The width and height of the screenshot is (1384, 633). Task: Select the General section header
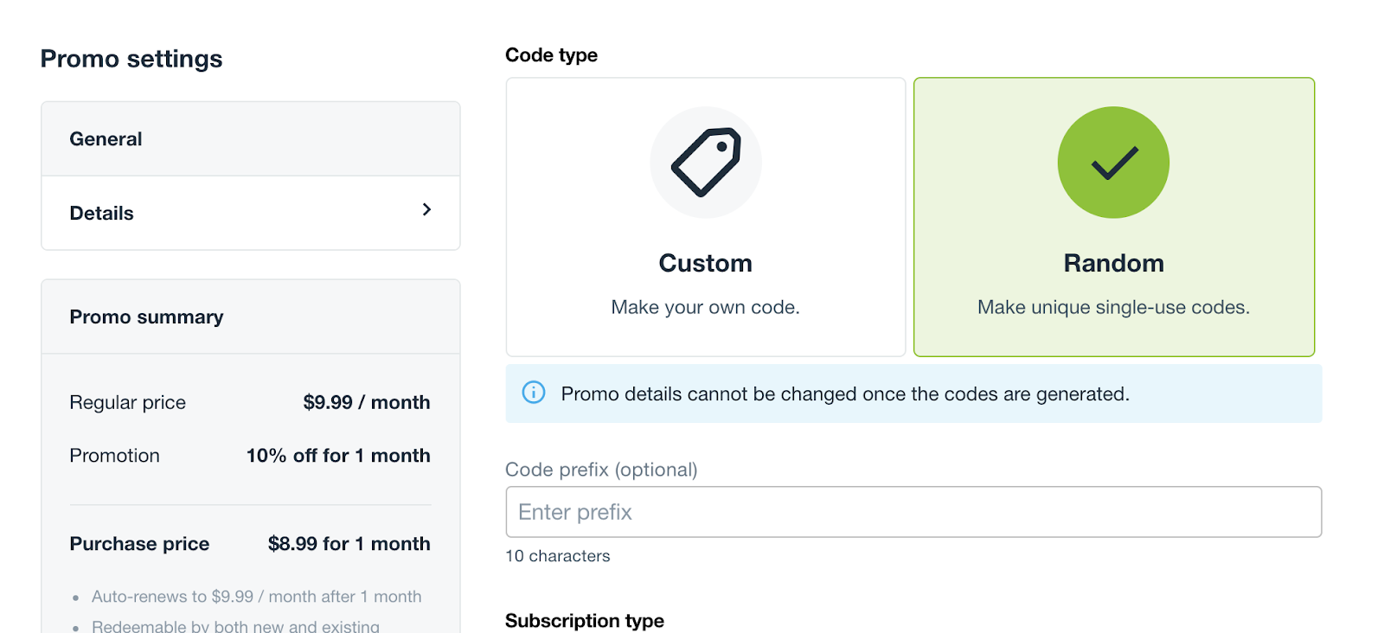pos(106,139)
